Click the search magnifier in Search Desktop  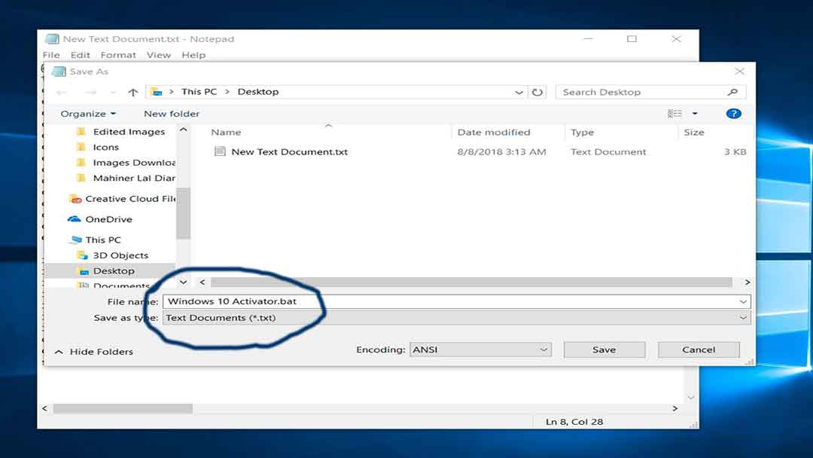click(x=732, y=91)
